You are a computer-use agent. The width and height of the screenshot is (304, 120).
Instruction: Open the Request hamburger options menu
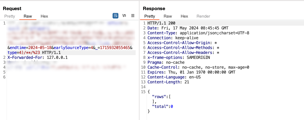[133, 16]
